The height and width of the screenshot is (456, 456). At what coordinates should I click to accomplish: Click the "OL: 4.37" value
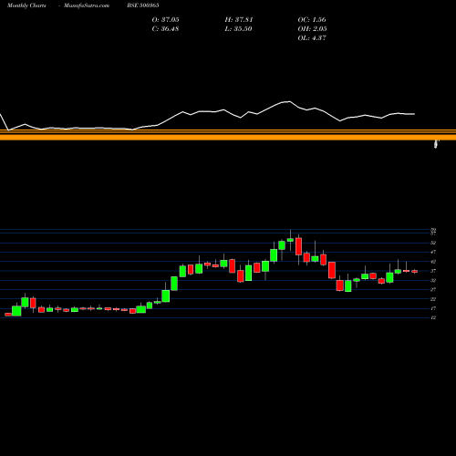point(312,38)
